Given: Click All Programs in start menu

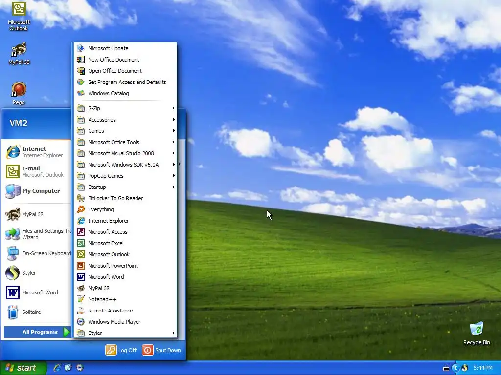Looking at the screenshot, I should click(37, 332).
